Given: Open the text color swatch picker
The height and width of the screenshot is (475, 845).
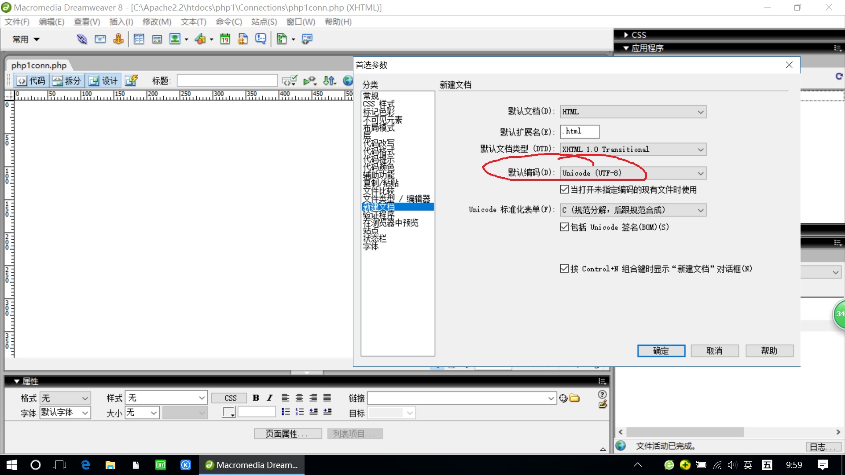Looking at the screenshot, I should pos(229,412).
